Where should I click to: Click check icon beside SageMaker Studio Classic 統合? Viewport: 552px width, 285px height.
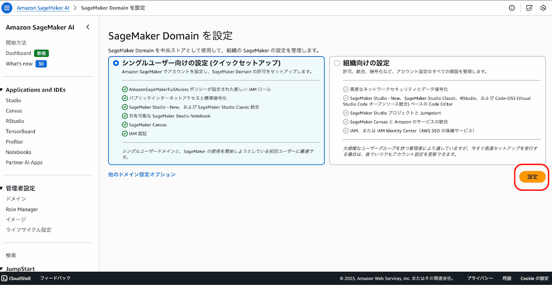pyautogui.click(x=125, y=107)
